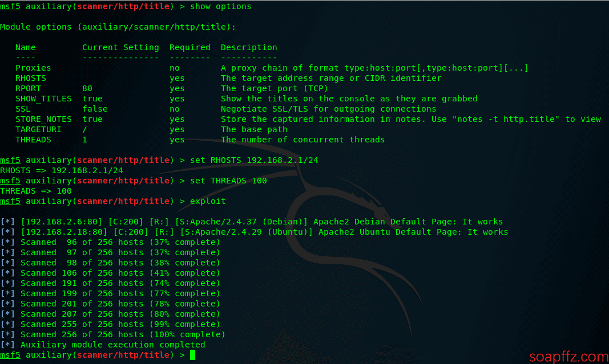Image resolution: width=609 pixels, height=364 pixels.
Task: Select the 192.168.2.18:80 result address
Action: [64, 232]
